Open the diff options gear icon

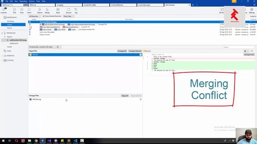pos(245,51)
